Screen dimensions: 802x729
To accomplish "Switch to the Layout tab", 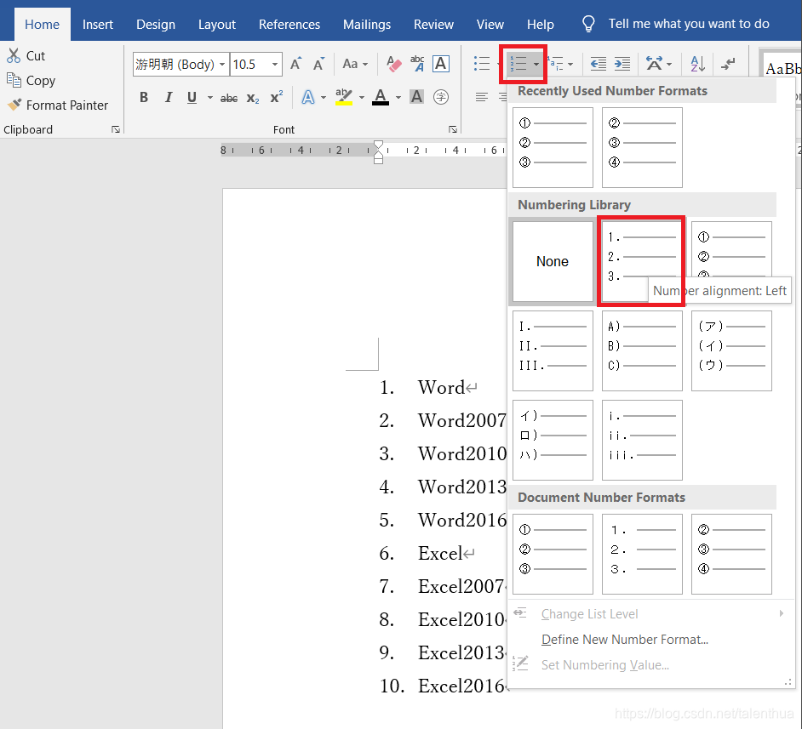I will [217, 24].
